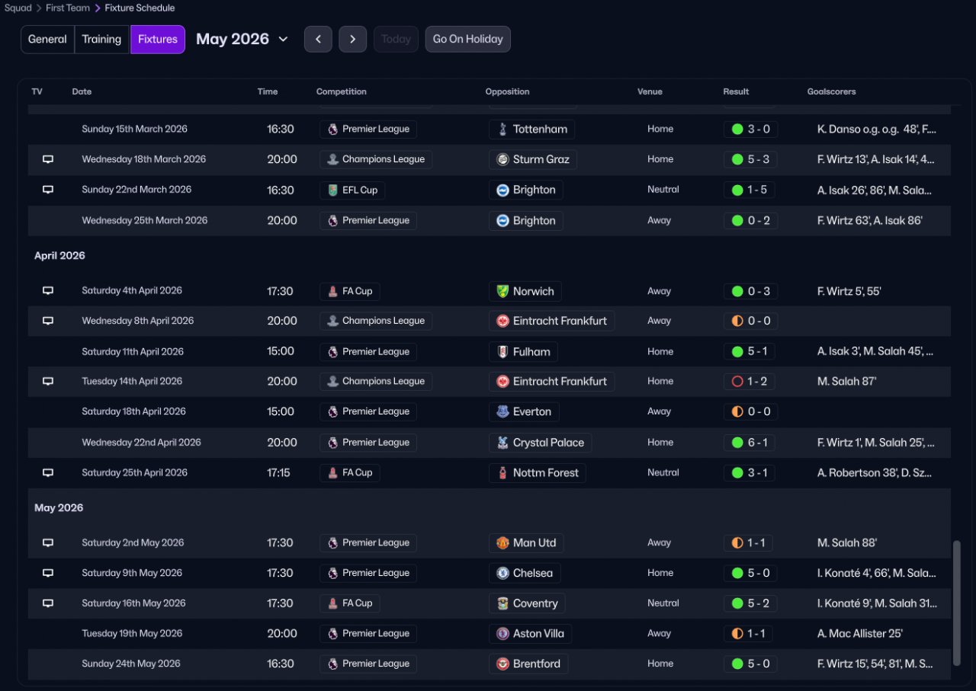Click the date Sunday 15th March 2026
Viewport: 976px width, 691px height.
tap(135, 130)
